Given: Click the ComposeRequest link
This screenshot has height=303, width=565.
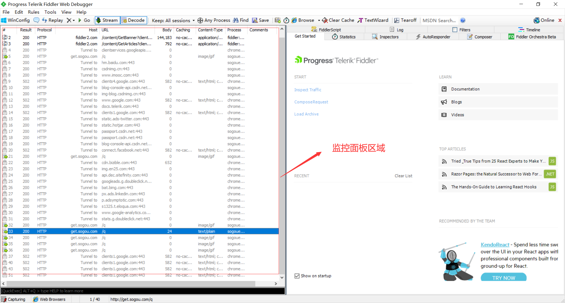Looking at the screenshot, I should coord(311,102).
